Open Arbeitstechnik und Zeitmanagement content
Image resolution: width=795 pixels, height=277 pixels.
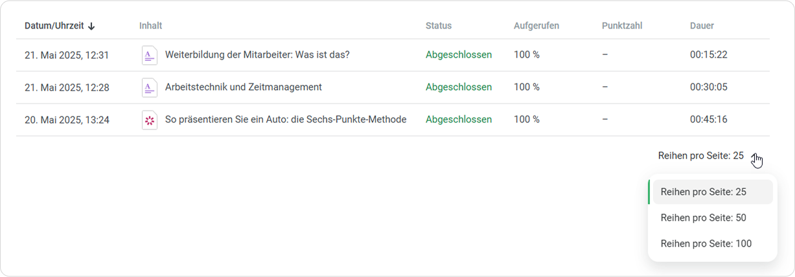tap(244, 87)
